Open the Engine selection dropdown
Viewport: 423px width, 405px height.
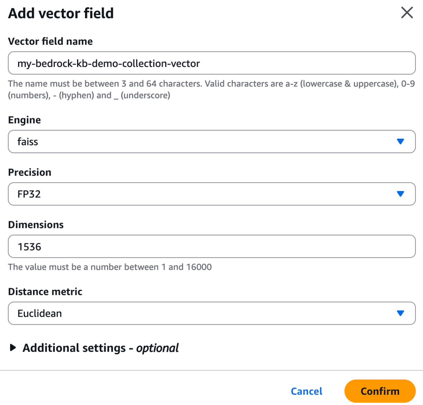pyautogui.click(x=211, y=141)
